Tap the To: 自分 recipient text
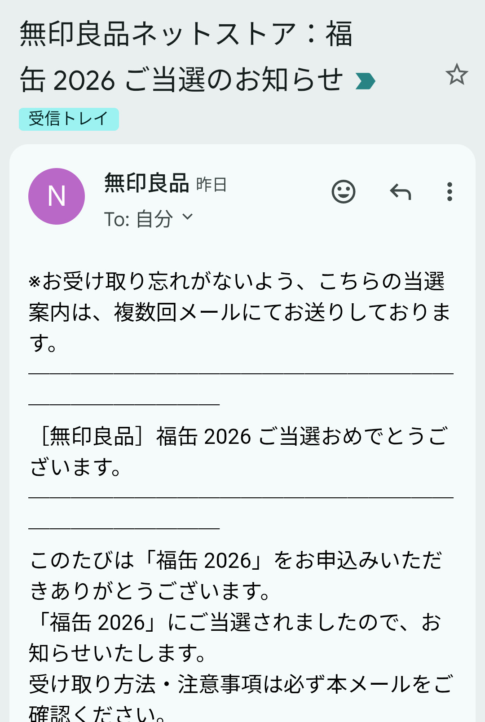Viewport: 485px width, 722px height. pyautogui.click(x=138, y=219)
